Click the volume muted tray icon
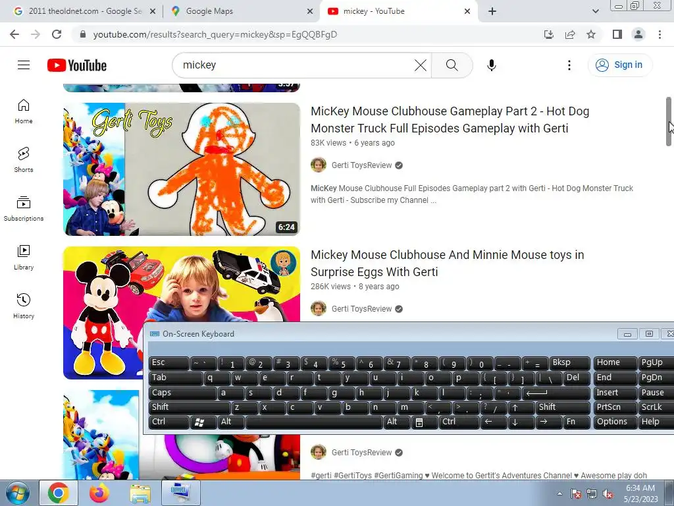674x506 pixels. point(608,494)
